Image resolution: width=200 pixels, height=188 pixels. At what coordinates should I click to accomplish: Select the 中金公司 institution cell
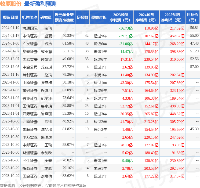tap(30, 67)
